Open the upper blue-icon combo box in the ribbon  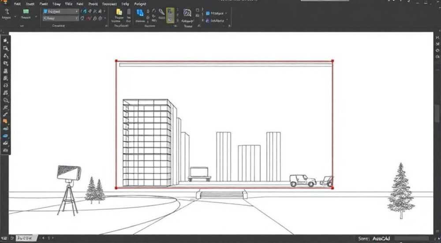click(60, 11)
